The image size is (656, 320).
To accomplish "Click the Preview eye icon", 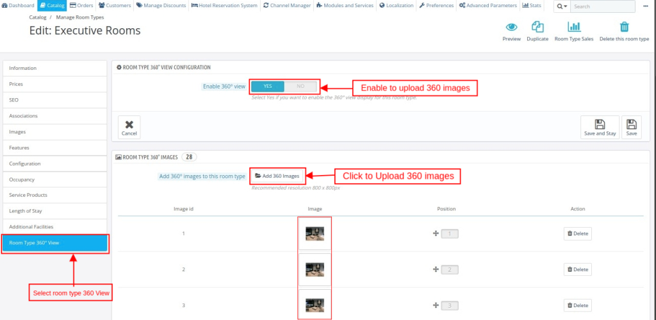I will [x=511, y=27].
